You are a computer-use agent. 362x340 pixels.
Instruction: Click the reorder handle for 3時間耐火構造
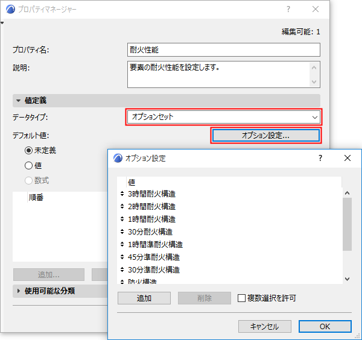click(x=122, y=194)
